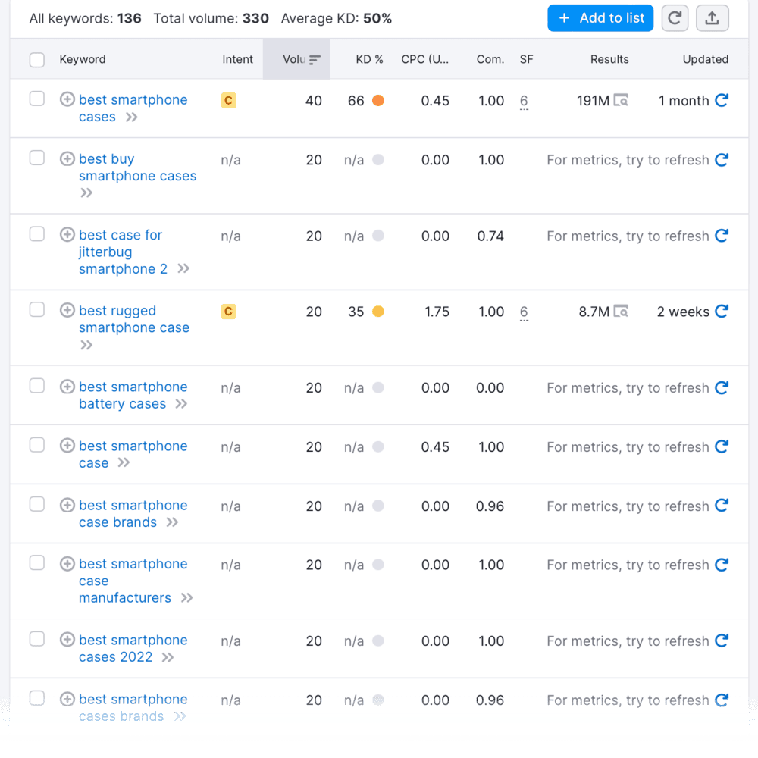Add best smartphone case brands via plus icon

pyautogui.click(x=67, y=506)
